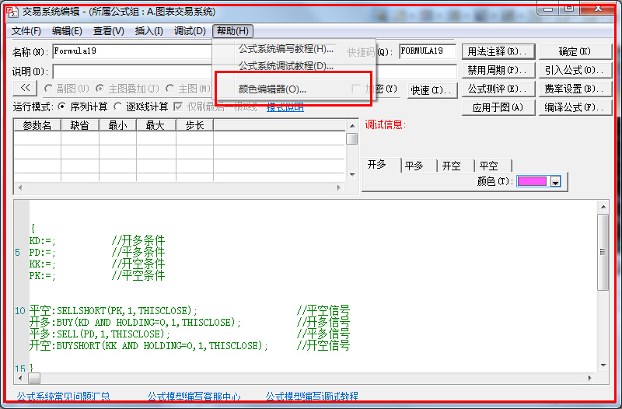The width and height of the screenshot is (622, 409).
Task: Click the 费率设置(B) button
Action: [x=575, y=89]
